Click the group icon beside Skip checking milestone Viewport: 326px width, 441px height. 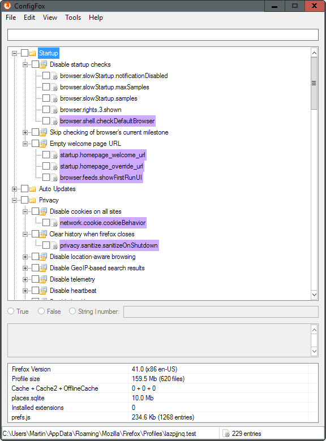point(43,132)
